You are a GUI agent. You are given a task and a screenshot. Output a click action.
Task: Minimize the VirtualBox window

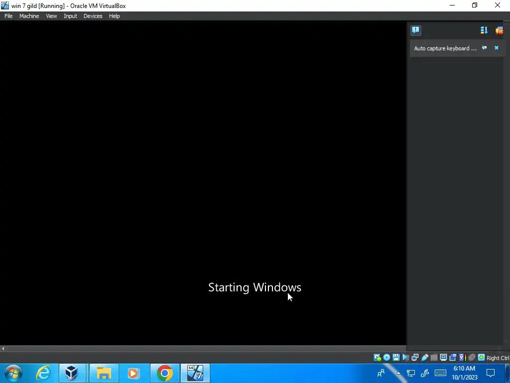point(452,5)
